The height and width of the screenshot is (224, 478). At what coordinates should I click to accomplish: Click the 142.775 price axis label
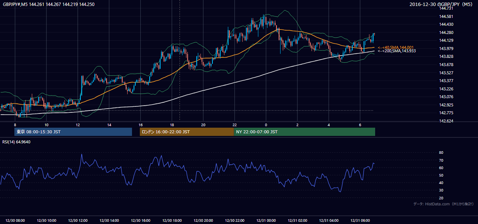pos(447,113)
